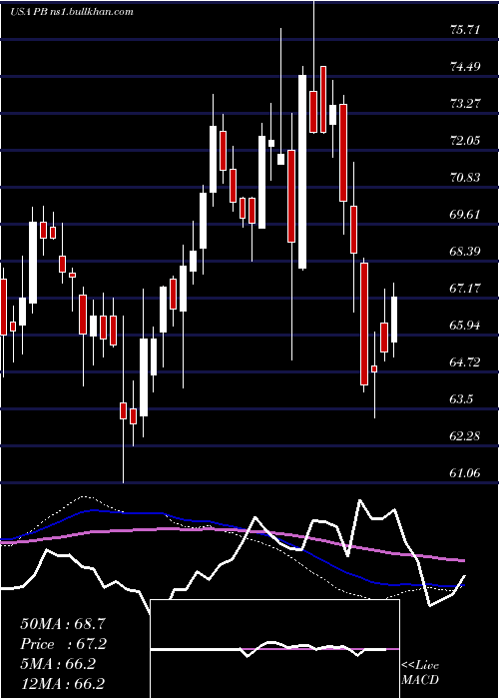This screenshot has height=699, width=499.
Task: Click the 73.27 price axis label
Action: pyautogui.click(x=466, y=104)
